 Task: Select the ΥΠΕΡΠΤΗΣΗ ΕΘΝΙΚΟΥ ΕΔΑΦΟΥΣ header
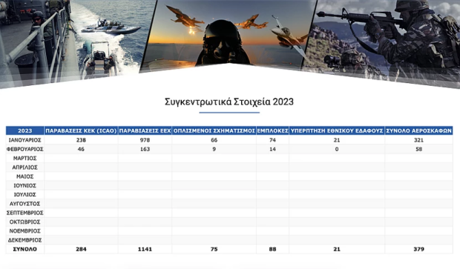tap(337, 130)
